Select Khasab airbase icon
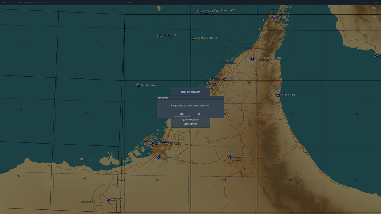 point(273,18)
